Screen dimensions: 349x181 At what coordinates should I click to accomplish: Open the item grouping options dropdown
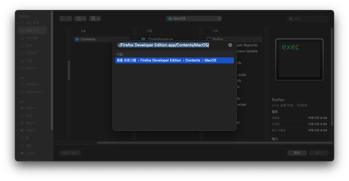[95, 19]
